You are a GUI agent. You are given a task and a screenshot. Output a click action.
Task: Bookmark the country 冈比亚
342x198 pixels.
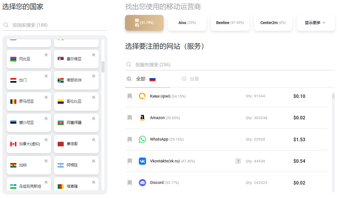click(x=46, y=55)
